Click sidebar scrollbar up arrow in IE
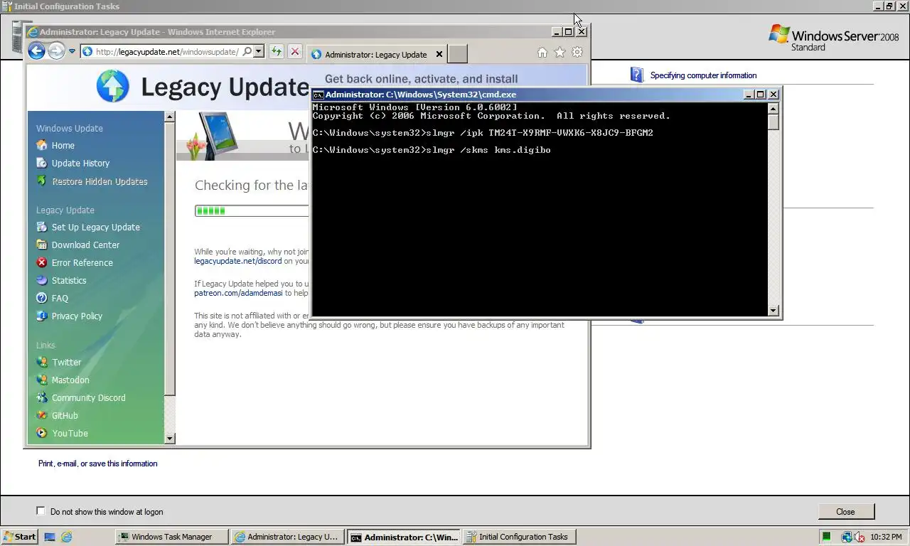The width and height of the screenshot is (910, 546). coord(169,117)
